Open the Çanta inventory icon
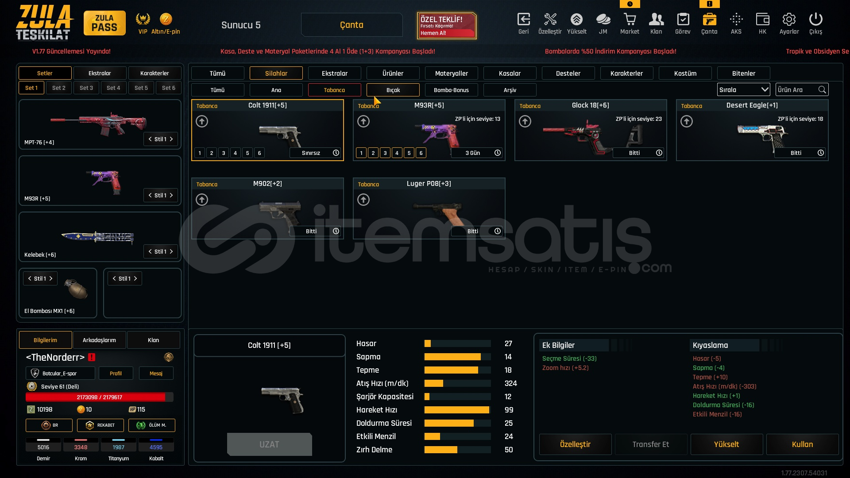 709,19
